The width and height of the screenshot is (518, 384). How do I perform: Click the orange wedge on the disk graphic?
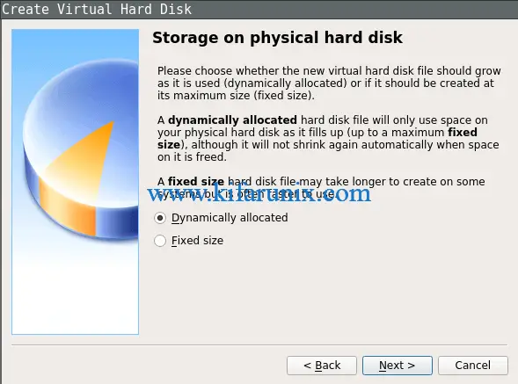click(x=84, y=160)
